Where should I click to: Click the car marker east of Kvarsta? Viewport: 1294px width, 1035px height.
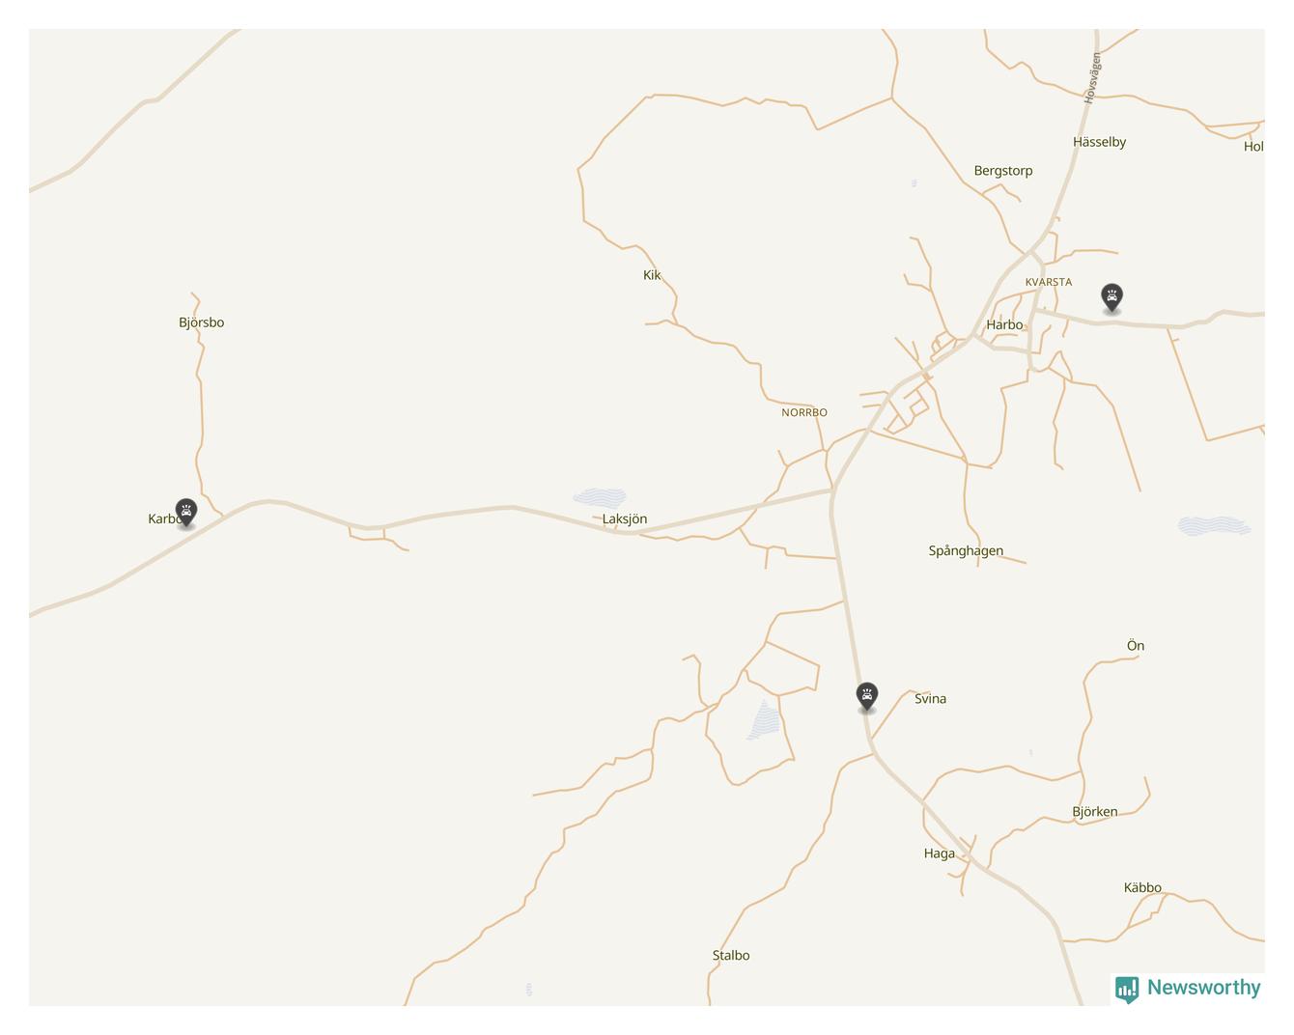[1112, 297]
